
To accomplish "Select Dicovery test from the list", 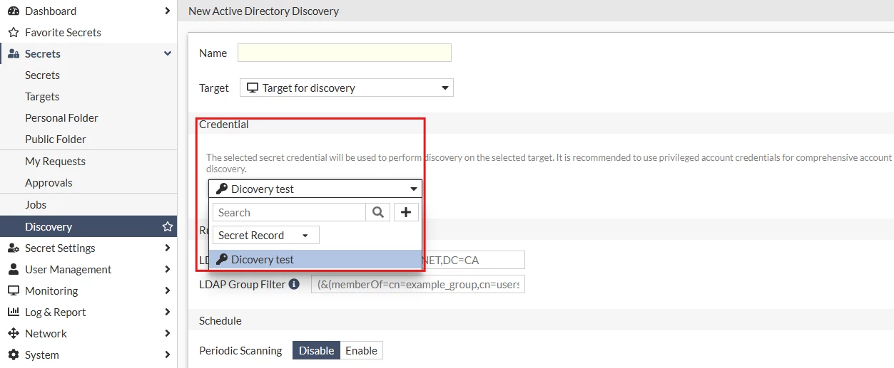I will click(x=315, y=260).
